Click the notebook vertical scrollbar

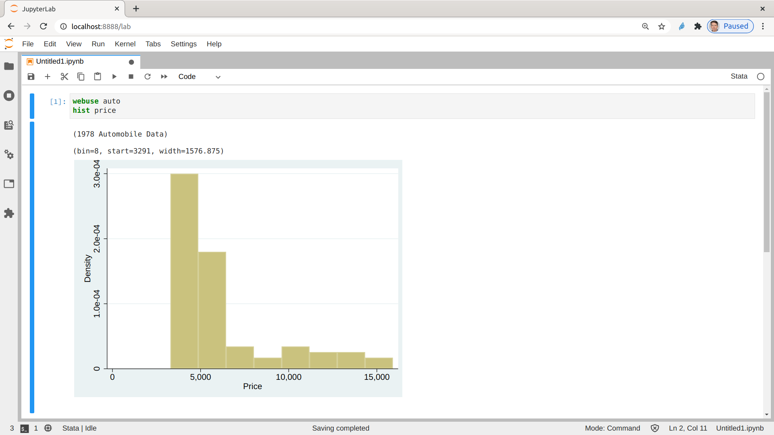[x=766, y=172]
